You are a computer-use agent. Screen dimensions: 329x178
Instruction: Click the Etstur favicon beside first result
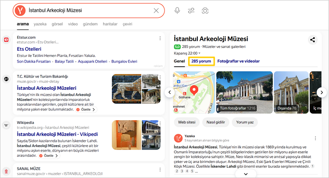[6, 40]
